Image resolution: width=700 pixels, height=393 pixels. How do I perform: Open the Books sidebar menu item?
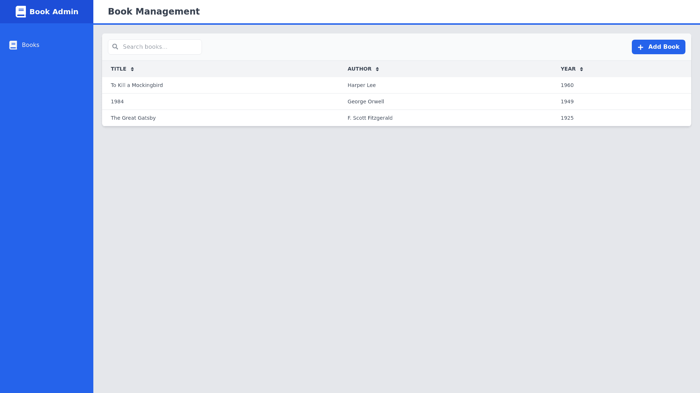click(31, 45)
